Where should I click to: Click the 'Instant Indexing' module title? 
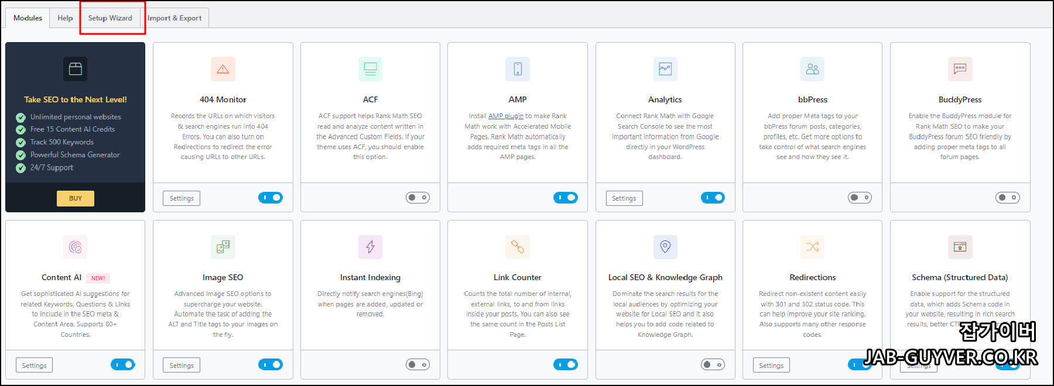(x=370, y=277)
